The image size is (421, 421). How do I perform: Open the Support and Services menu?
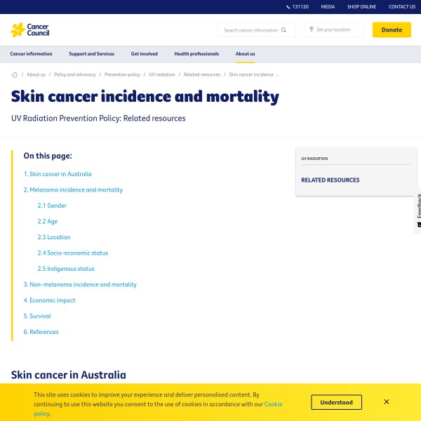pyautogui.click(x=91, y=54)
